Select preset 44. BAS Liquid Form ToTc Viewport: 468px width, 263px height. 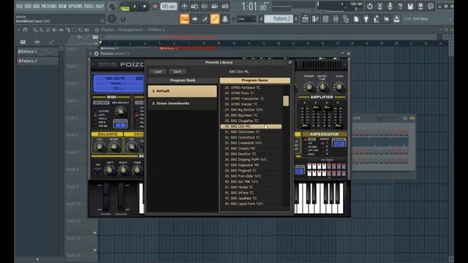251,204
